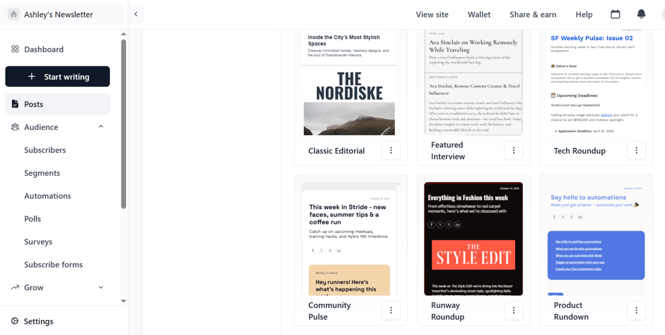
Task: Click the notifications bell icon
Action: coord(641,14)
